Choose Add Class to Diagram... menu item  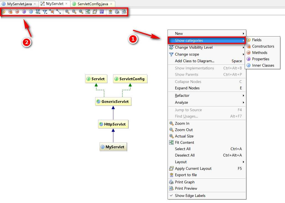[x=207, y=61]
